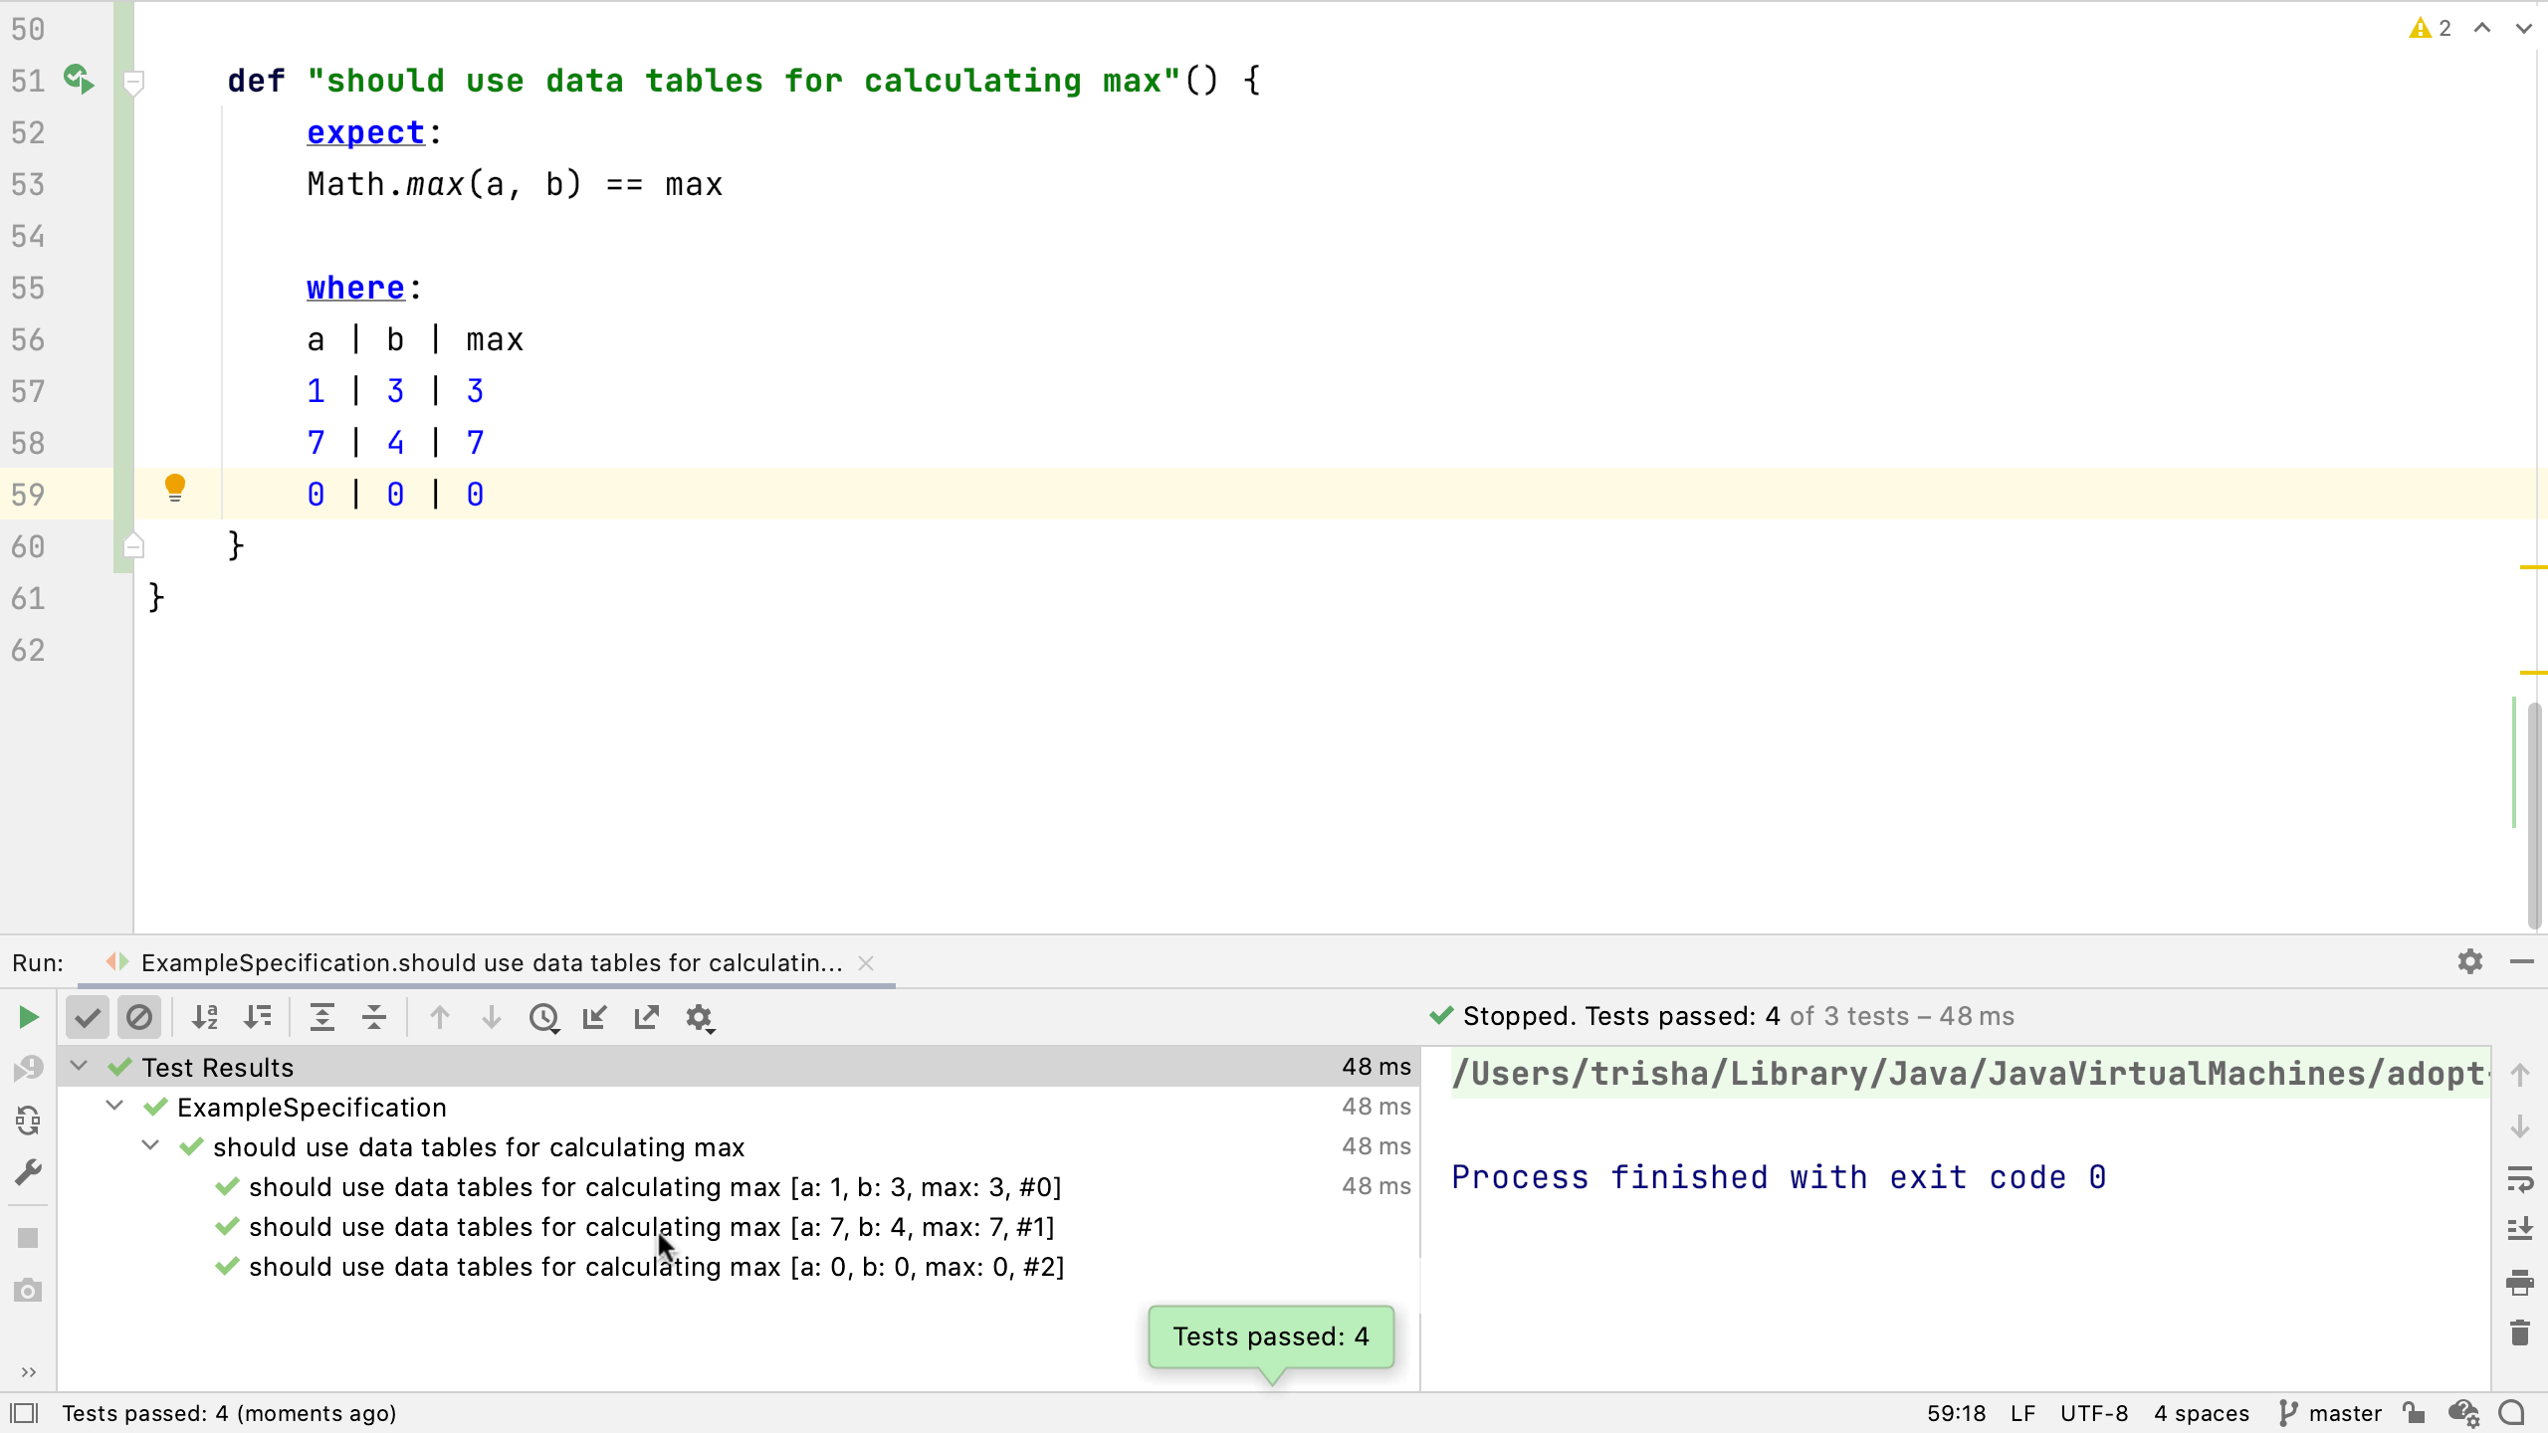Expand all test result nodes
This screenshot has height=1433, width=2548.
tap(321, 1017)
